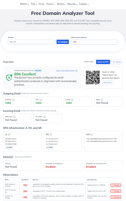This screenshot has height=201, width=126.
Task: Open the BIMI Not Found card
Action: (x=108, y=102)
